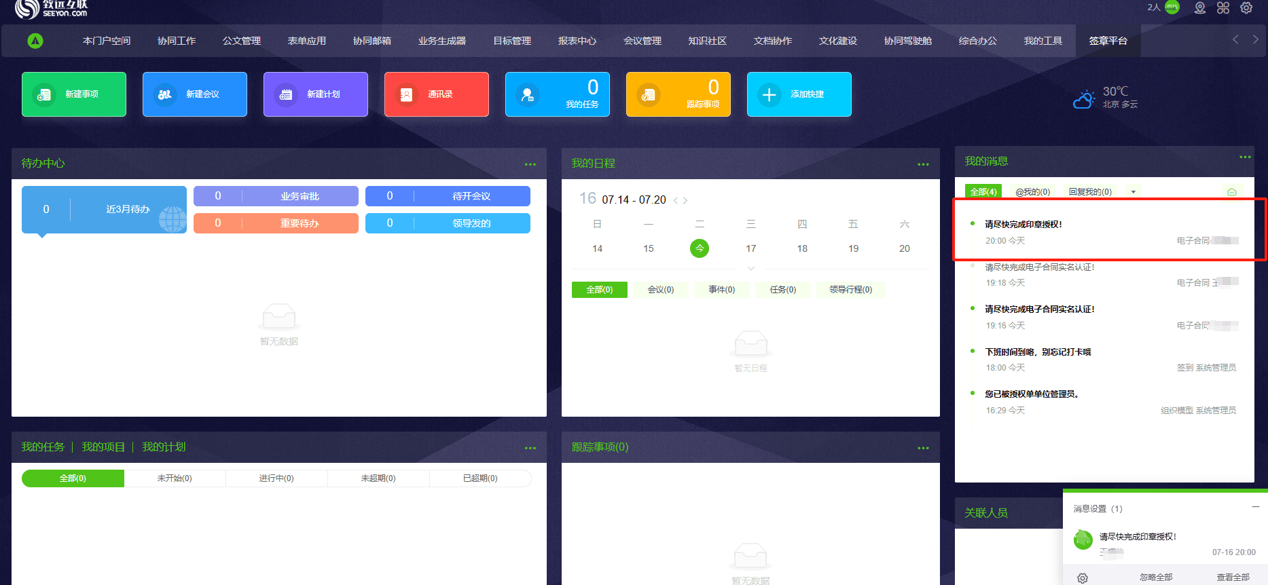The height and width of the screenshot is (585, 1268).
Task: Switch to 我的计划 tab
Action: coord(164,447)
